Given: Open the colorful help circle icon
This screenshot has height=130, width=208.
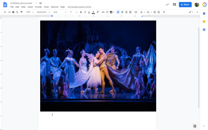Looking at the screenshot, I should (204, 5).
